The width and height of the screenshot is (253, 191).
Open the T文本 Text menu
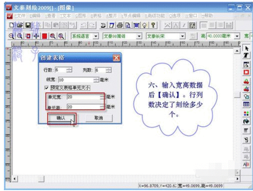(x=65, y=16)
